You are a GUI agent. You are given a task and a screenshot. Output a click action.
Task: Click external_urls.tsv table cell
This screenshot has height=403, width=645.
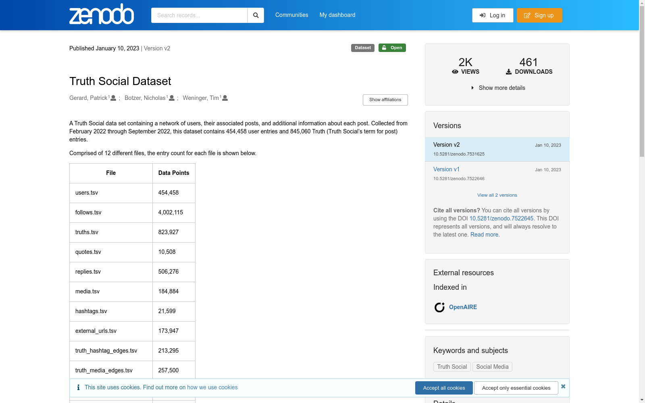coord(111,331)
